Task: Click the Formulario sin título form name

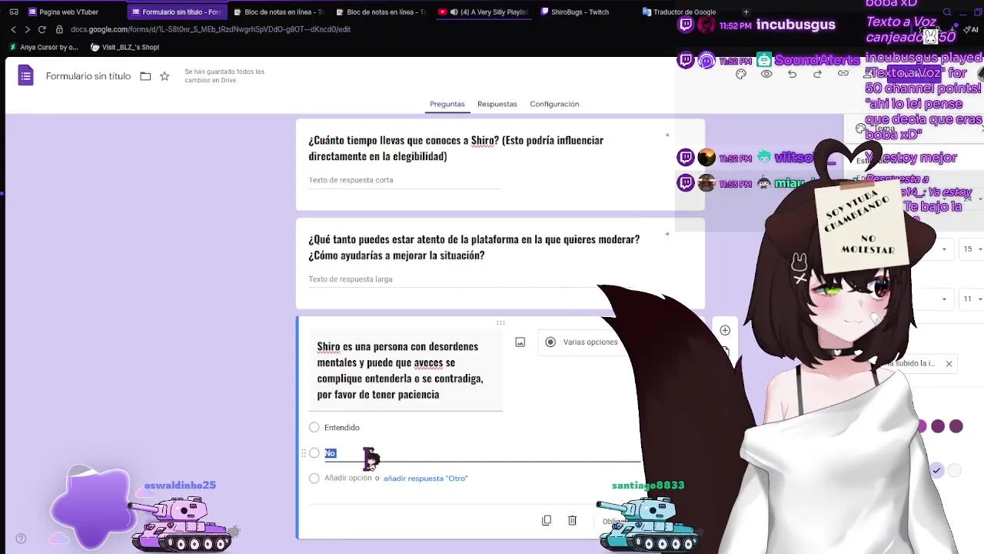Action: (x=88, y=76)
